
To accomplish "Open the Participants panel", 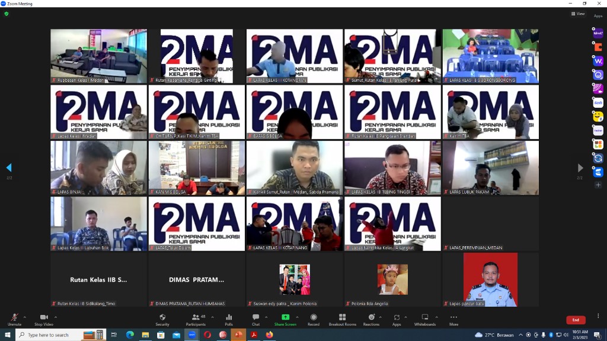I will click(x=196, y=320).
